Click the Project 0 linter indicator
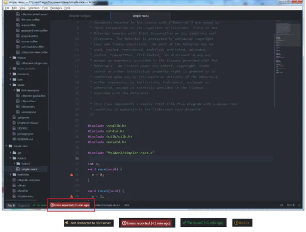The image size is (306, 232). coord(23,205)
